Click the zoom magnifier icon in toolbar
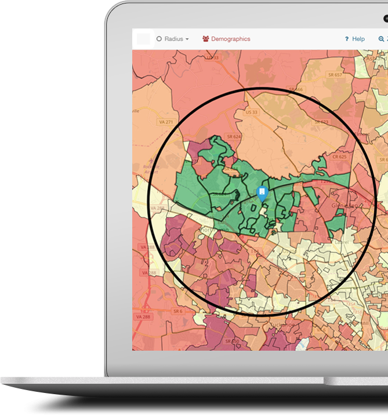388x415 pixels. click(x=381, y=39)
